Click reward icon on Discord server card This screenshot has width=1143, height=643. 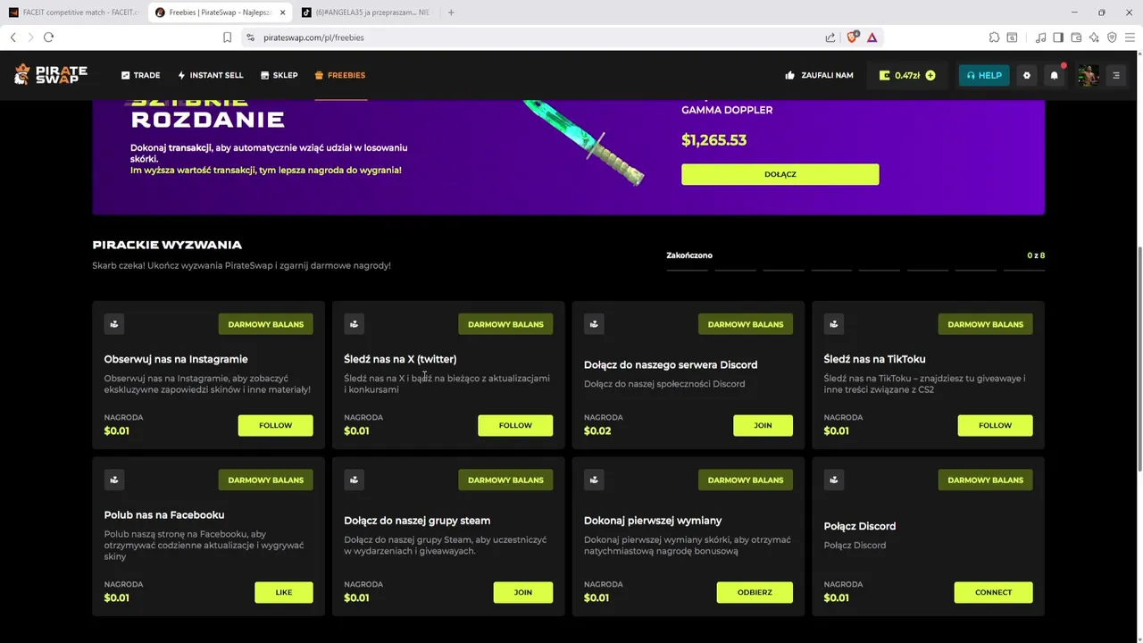point(594,324)
